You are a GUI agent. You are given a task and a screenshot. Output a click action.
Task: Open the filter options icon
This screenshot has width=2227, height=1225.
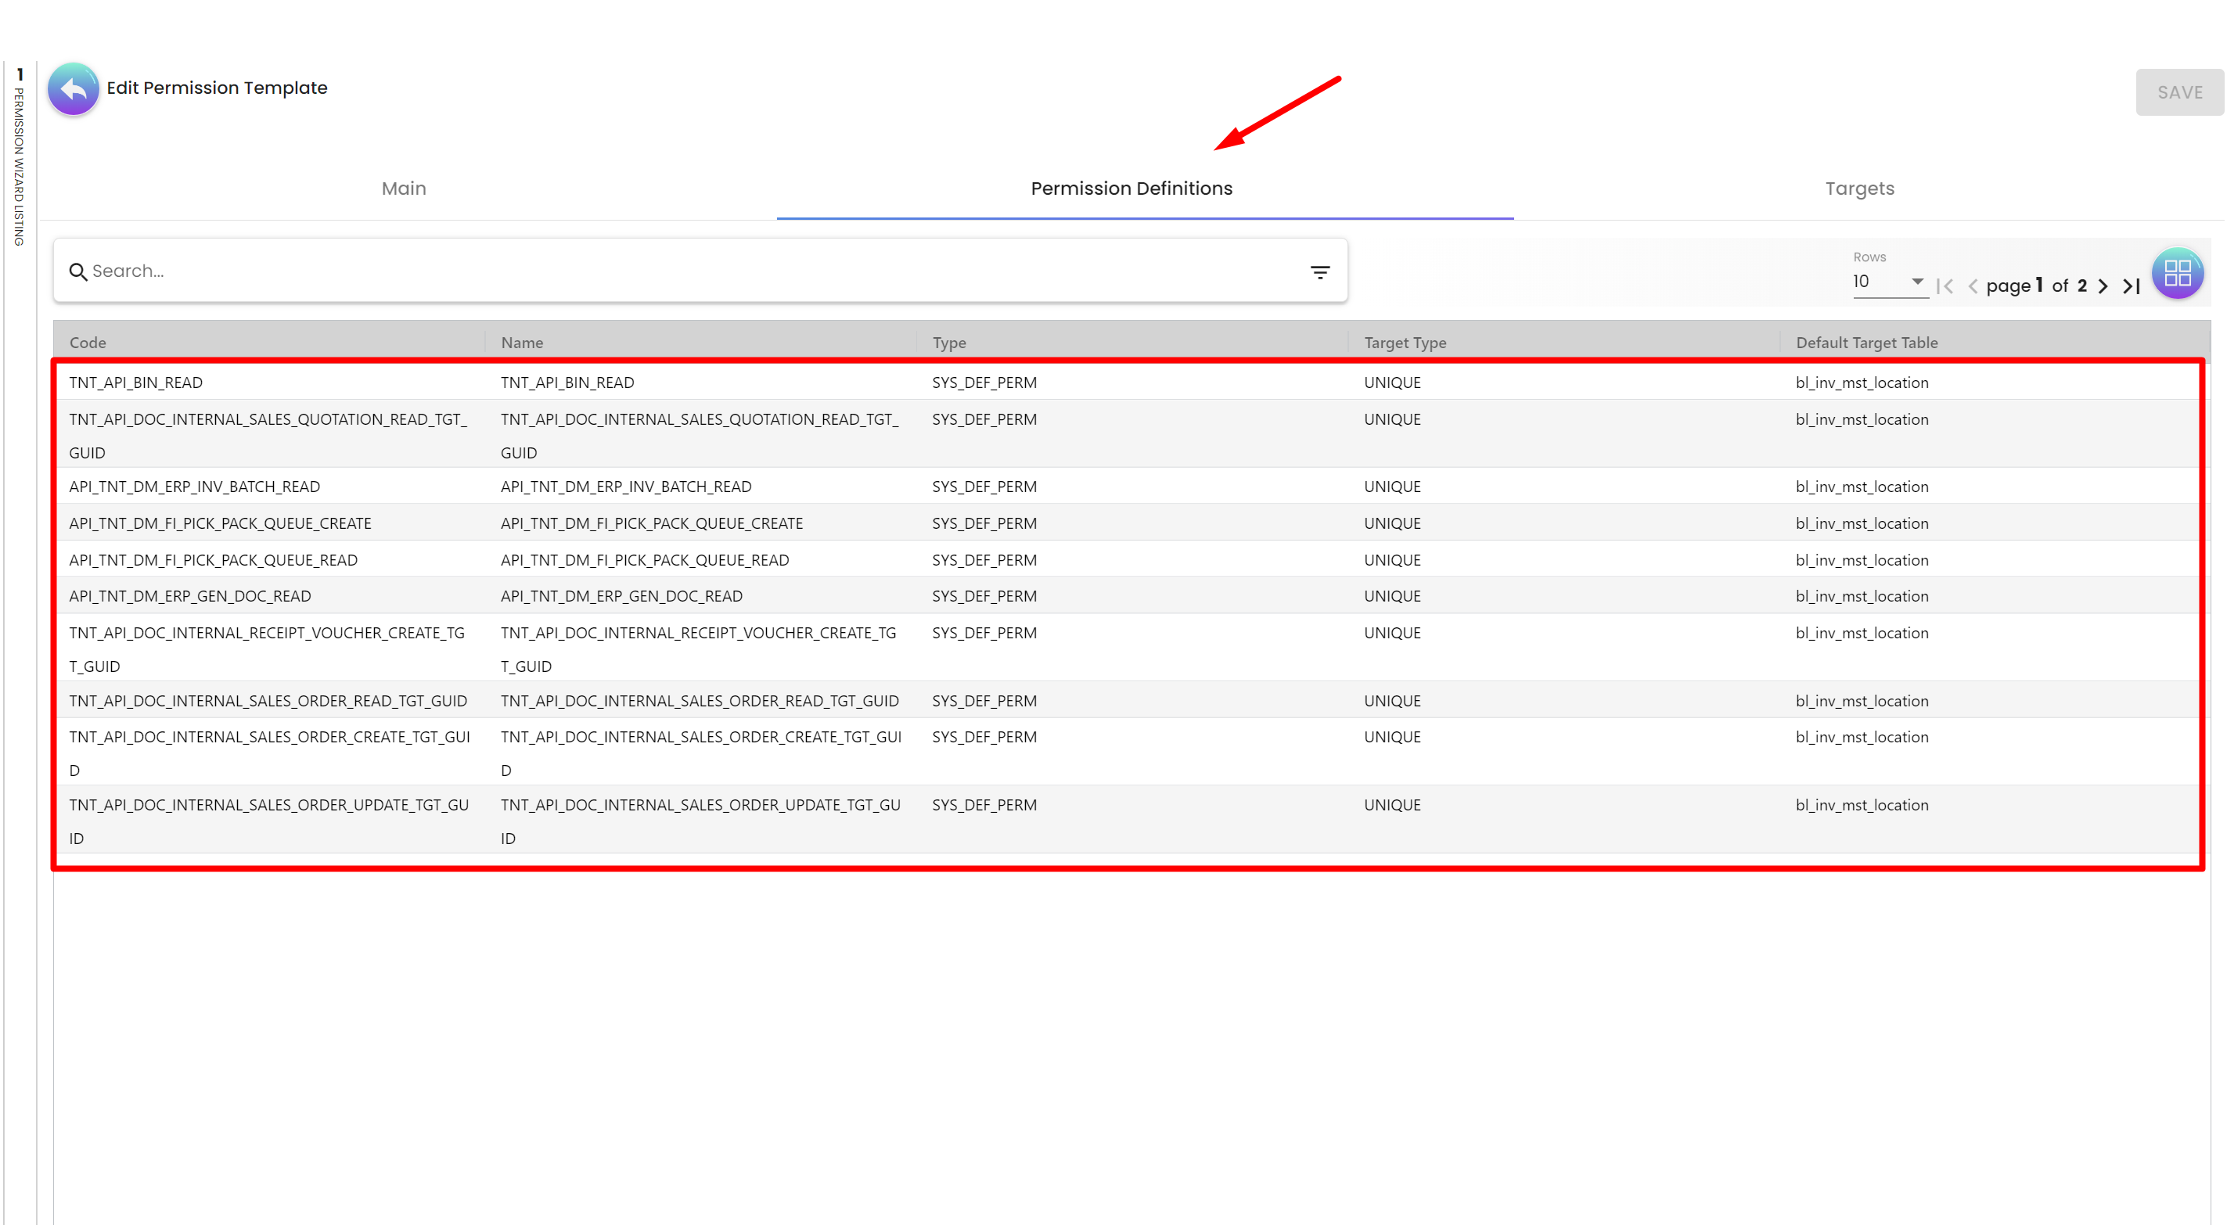click(1319, 272)
